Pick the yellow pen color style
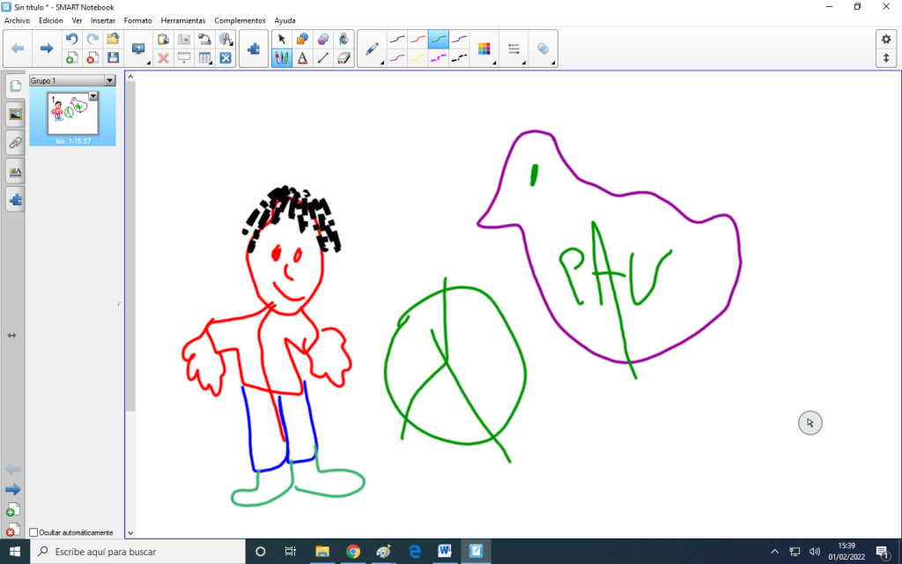Viewport: 902px width, 564px height. pyautogui.click(x=418, y=58)
